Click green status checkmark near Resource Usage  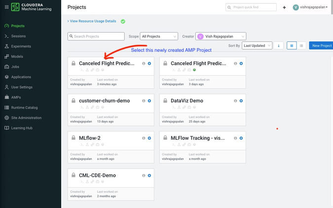[123, 21]
